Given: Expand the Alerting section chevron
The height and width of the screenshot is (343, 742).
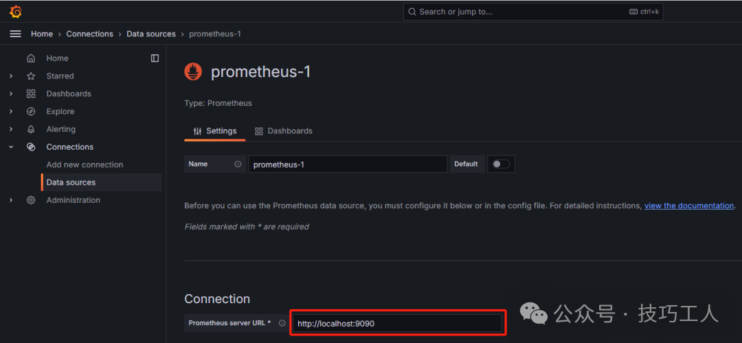Looking at the screenshot, I should (11, 129).
